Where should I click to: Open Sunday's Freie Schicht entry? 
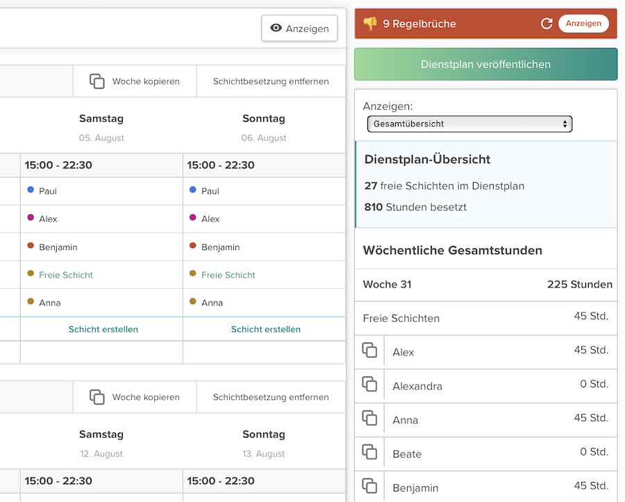[228, 275]
